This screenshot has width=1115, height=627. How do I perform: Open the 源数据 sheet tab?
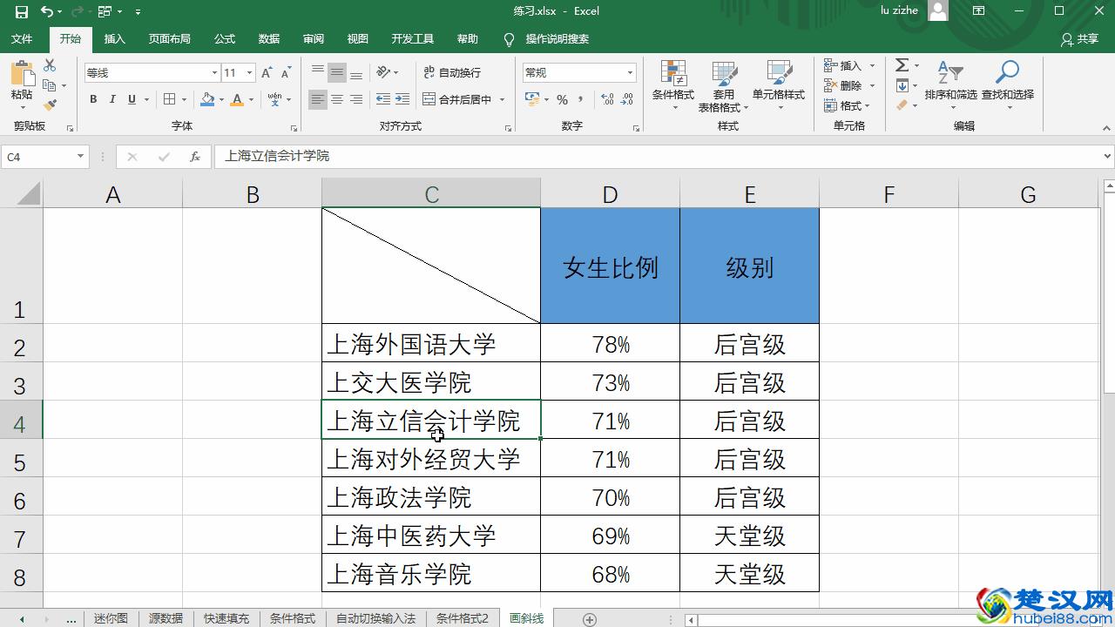point(165,618)
